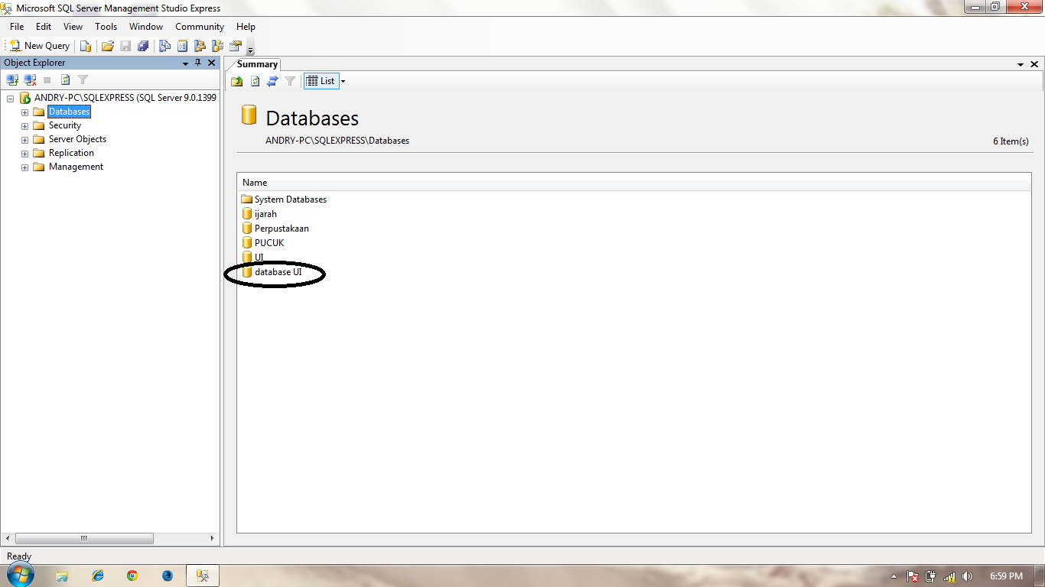Viewport: 1045px width, 587px height.
Task: Open the View menu
Action: 73,27
